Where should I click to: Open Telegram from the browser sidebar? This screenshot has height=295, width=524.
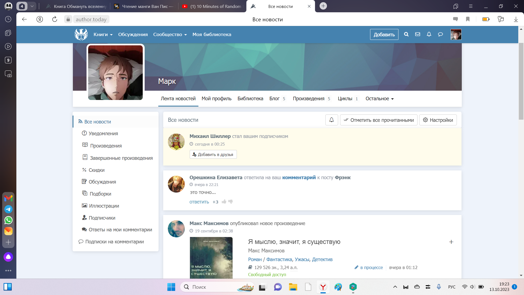pyautogui.click(x=8, y=209)
